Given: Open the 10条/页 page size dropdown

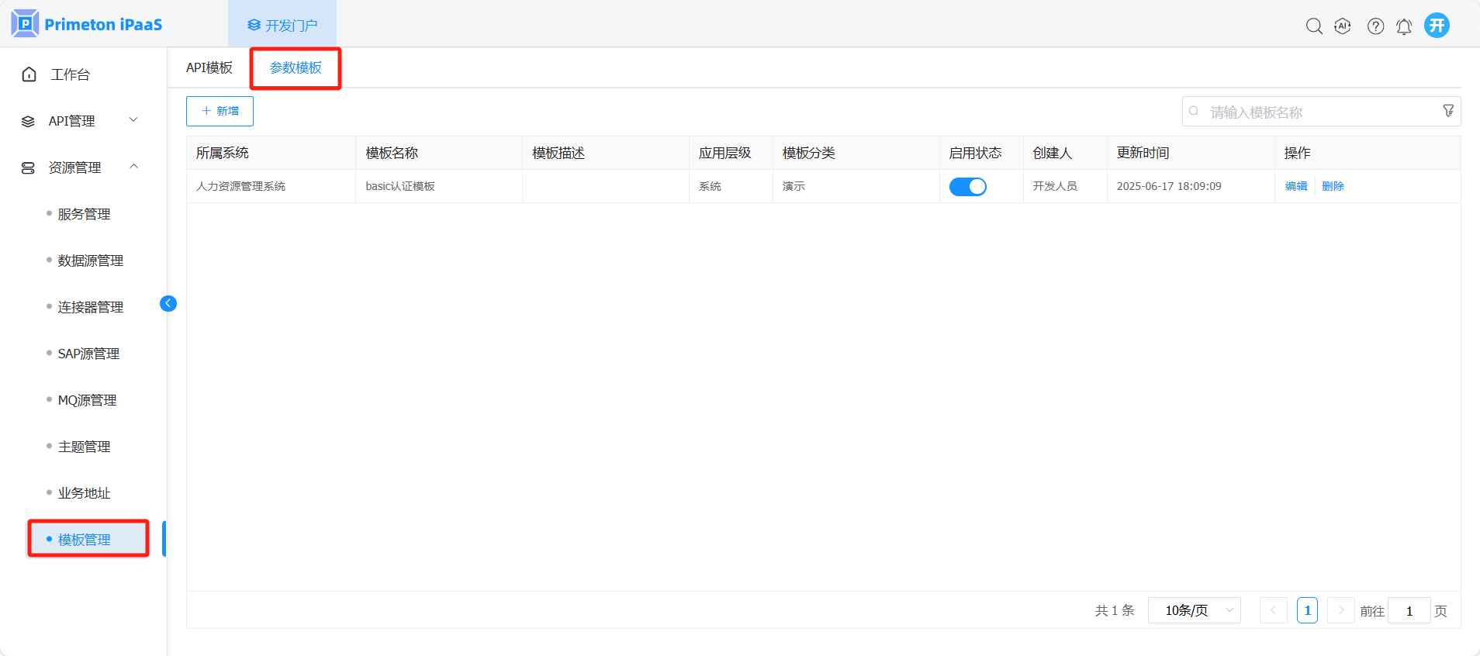Looking at the screenshot, I should pos(1194,610).
